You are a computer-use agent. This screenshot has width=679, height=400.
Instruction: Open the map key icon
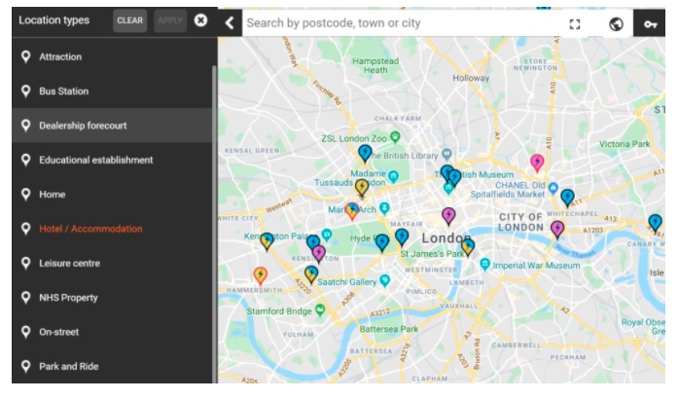(650, 23)
